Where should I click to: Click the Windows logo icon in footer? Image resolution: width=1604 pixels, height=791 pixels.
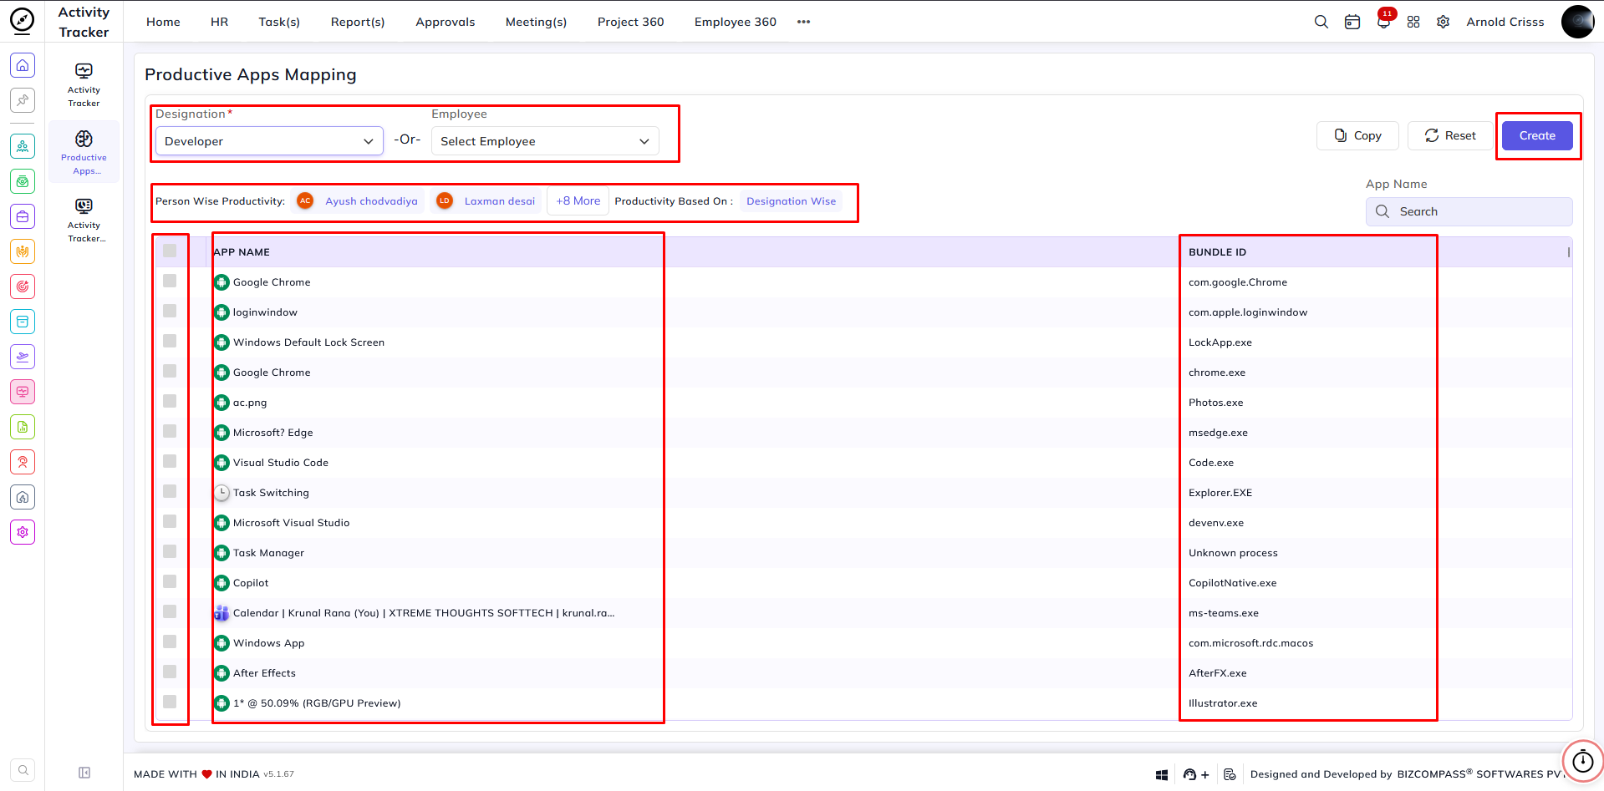[x=1162, y=775]
